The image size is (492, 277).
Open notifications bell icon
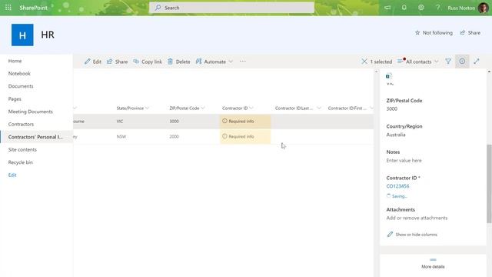click(404, 8)
